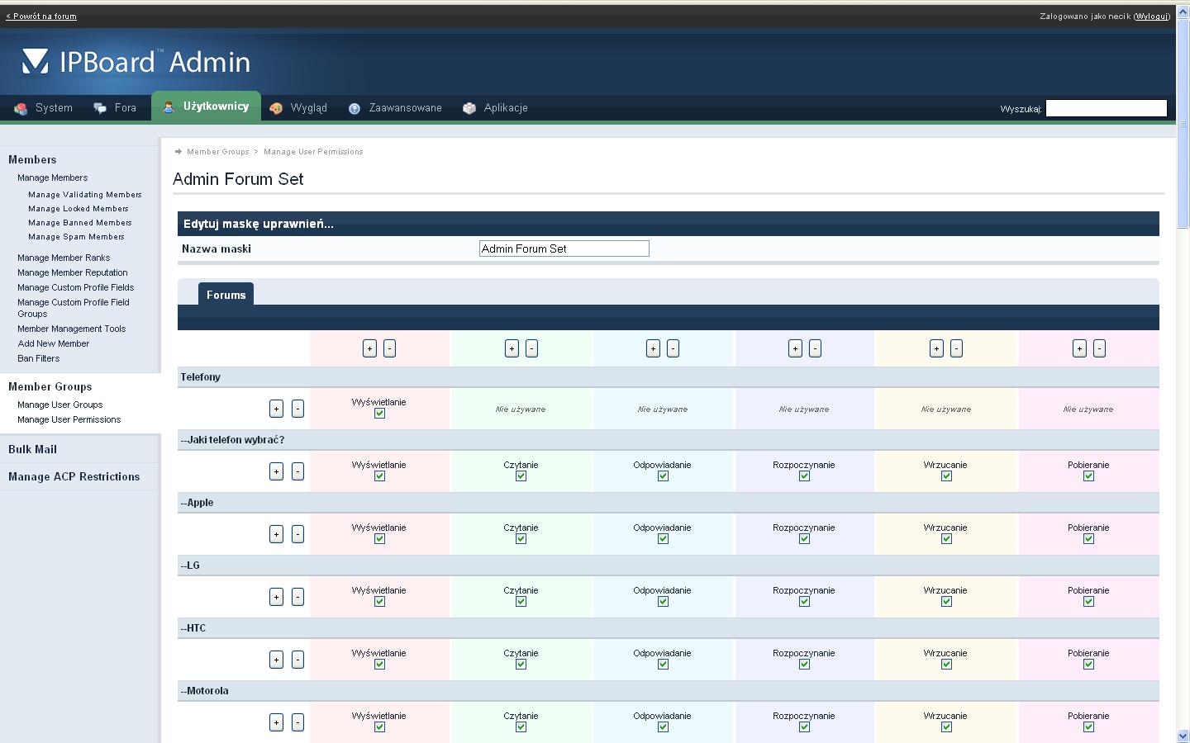Click the Zaawansowane globe icon

[355, 108]
